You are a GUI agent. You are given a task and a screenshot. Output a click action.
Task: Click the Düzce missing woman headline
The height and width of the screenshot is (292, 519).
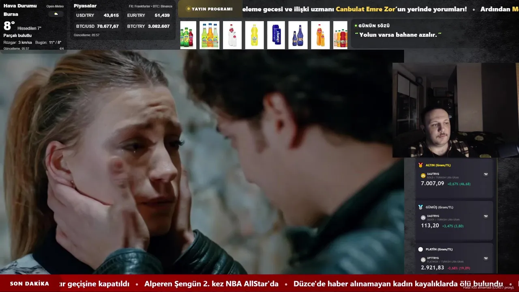[398, 284]
